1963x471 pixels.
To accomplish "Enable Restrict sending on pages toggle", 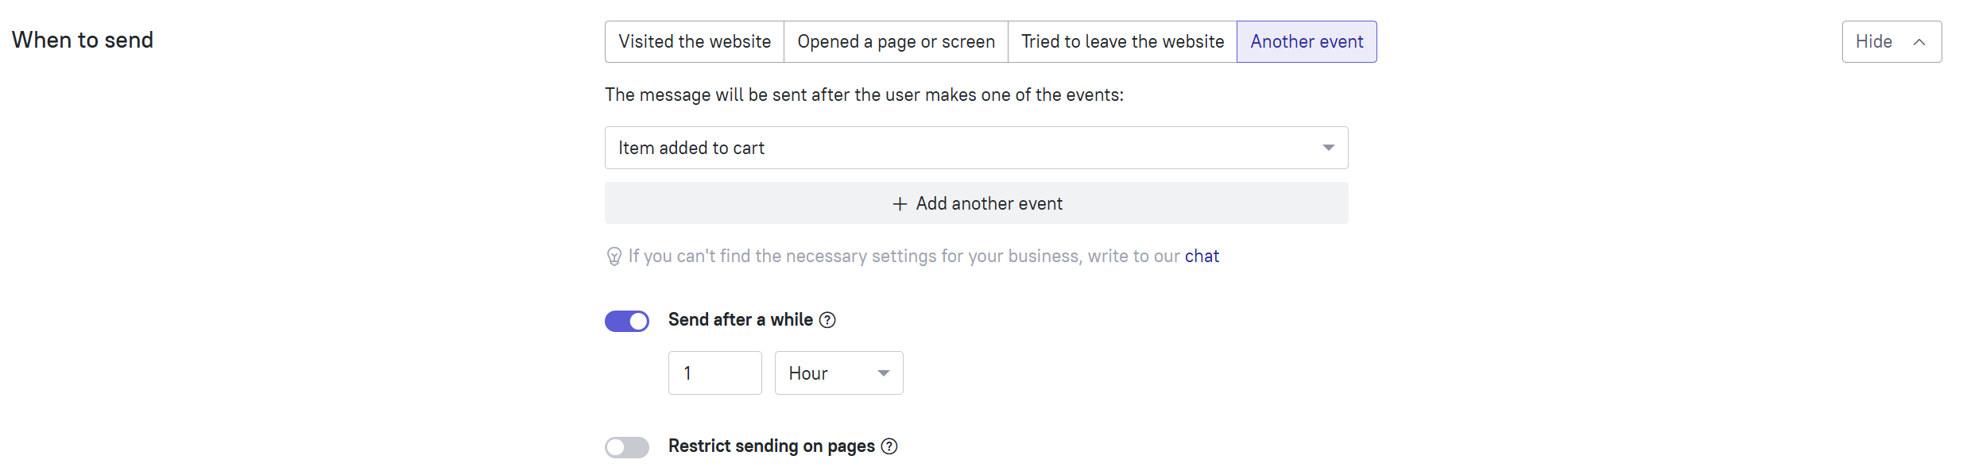I will tap(627, 447).
